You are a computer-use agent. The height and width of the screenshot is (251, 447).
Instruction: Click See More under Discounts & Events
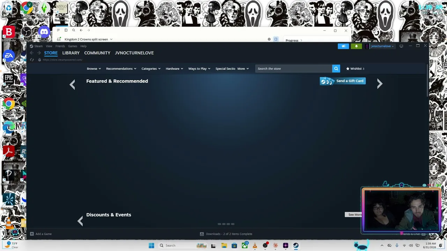[x=353, y=214]
